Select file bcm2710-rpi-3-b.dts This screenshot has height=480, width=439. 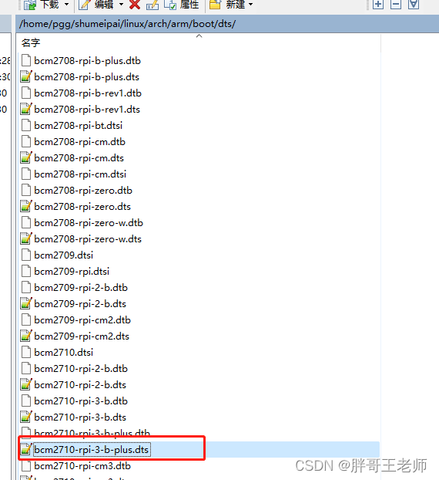coord(74,417)
